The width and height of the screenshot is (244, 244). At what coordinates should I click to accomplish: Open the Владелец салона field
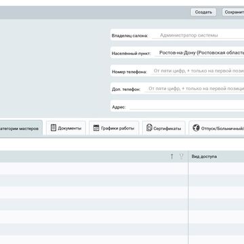click(x=198, y=35)
